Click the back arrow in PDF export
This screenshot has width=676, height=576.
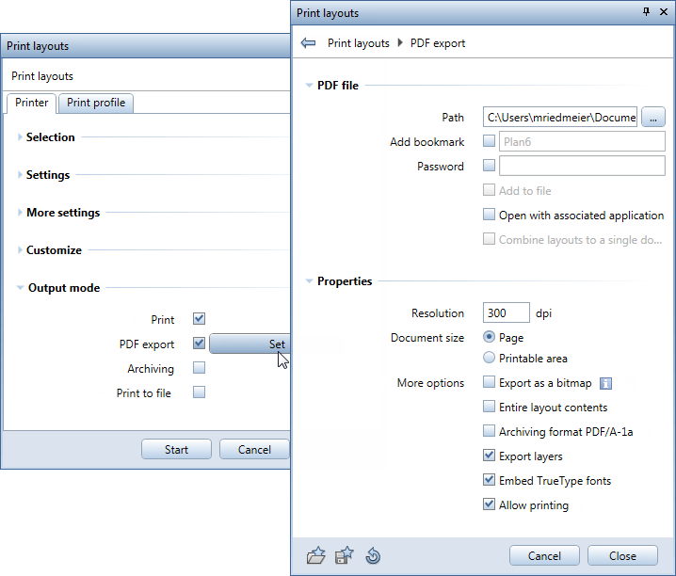tap(308, 43)
